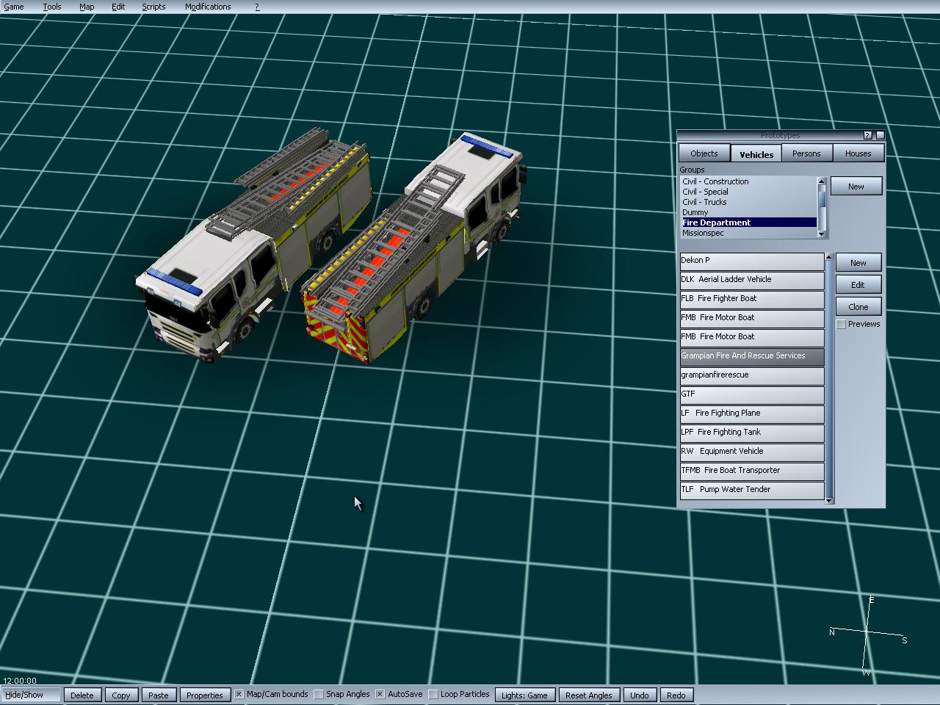Open the Game menu

(14, 7)
